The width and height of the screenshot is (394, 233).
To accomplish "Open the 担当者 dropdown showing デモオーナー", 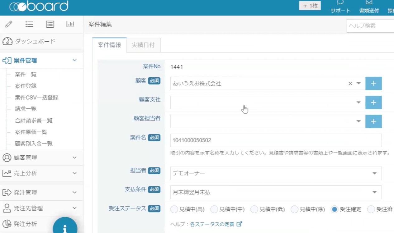I will coord(276,174).
